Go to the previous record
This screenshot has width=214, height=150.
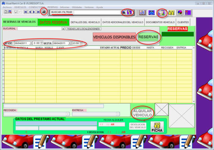[x=30, y=12]
